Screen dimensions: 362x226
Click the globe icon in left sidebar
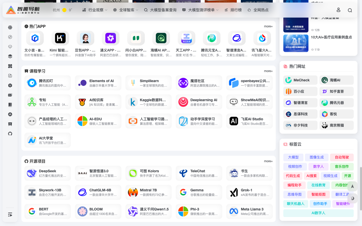point(10,27)
